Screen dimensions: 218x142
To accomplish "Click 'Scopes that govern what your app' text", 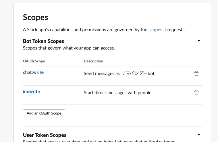I will coord(69,48).
